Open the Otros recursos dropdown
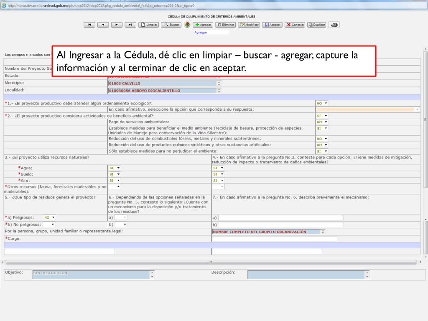Screen dimensions: 428x321 click(x=115, y=187)
